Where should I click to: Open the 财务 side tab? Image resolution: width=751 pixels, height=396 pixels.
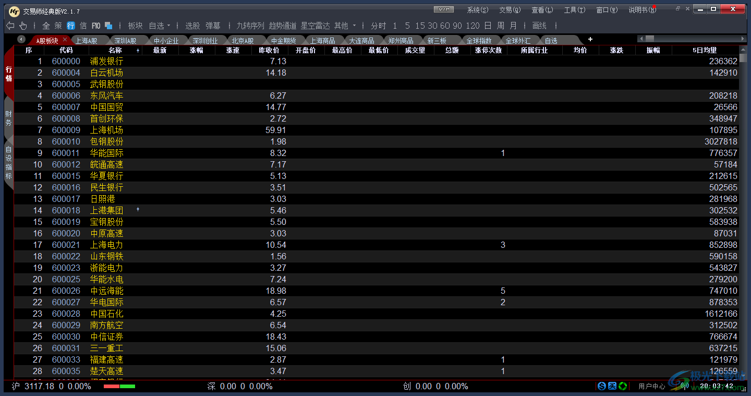point(9,118)
